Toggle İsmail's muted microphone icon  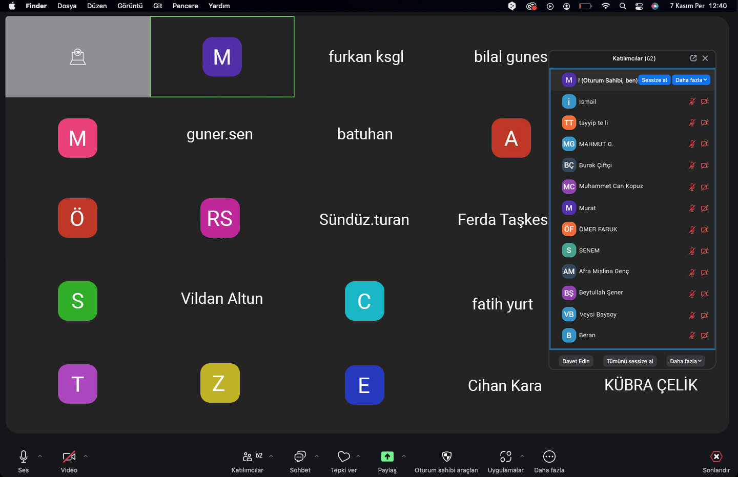(692, 101)
